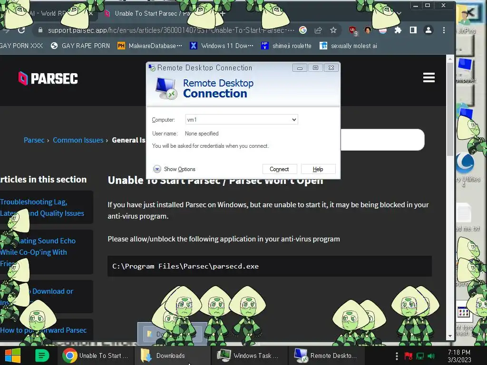This screenshot has width=487, height=365.
Task: Open the uBlock Origin extension icon
Action: tap(353, 30)
